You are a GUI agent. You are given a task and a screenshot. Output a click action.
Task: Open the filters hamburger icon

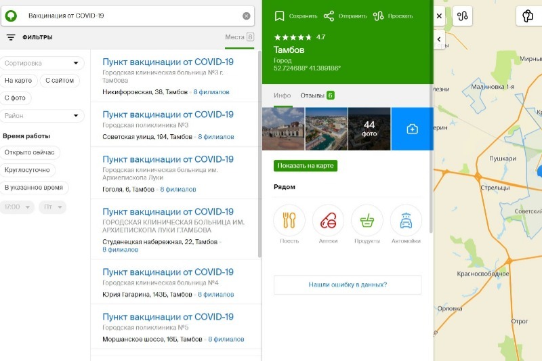[11, 37]
